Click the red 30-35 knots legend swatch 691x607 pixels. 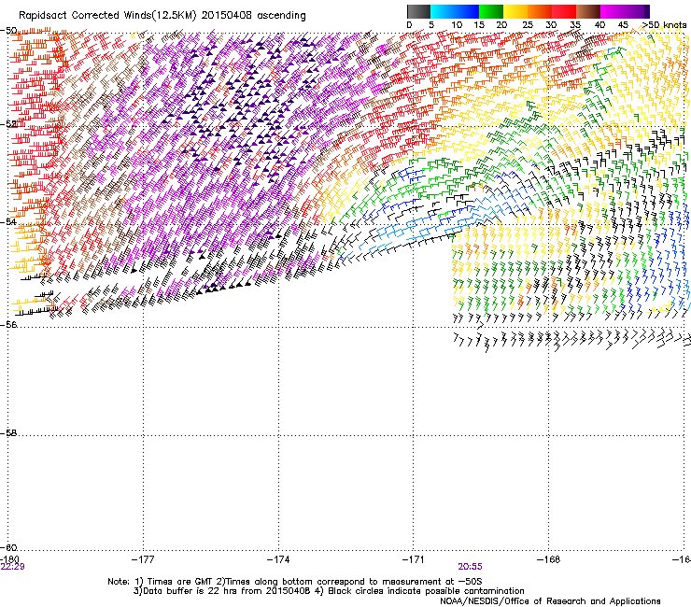click(x=564, y=12)
